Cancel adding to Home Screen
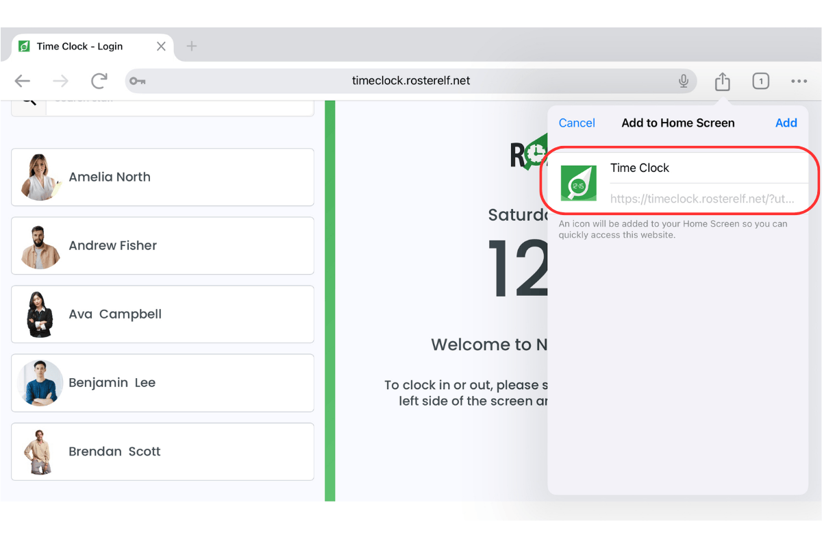This screenshot has width=822, height=548. [577, 123]
